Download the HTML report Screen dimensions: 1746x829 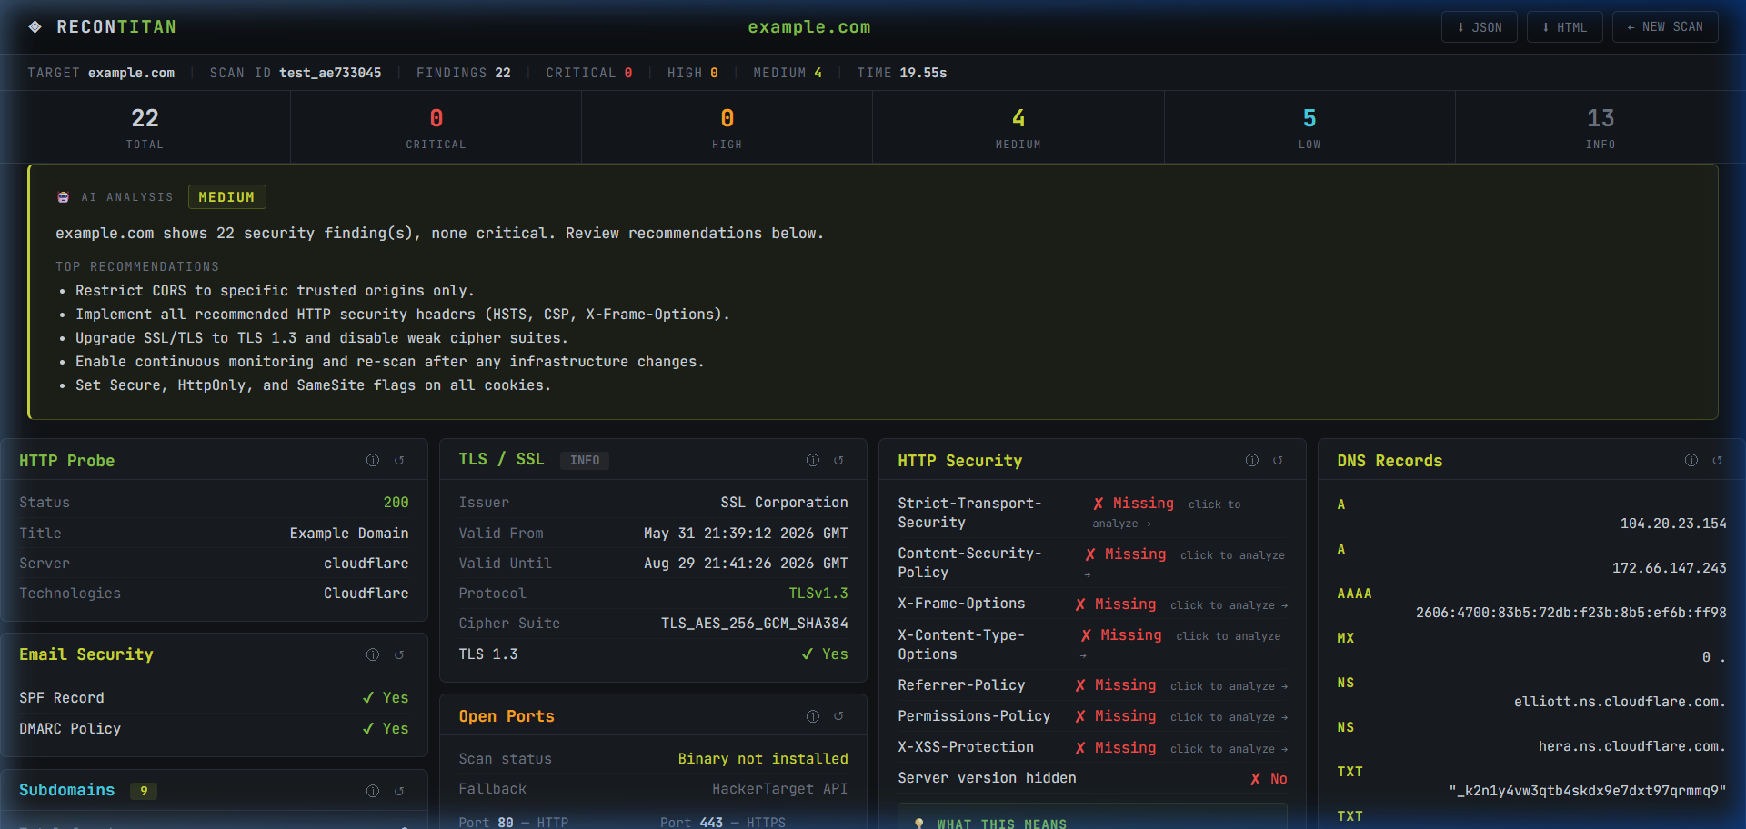point(1565,27)
